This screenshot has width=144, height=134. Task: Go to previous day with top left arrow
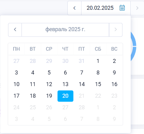[x=74, y=8]
